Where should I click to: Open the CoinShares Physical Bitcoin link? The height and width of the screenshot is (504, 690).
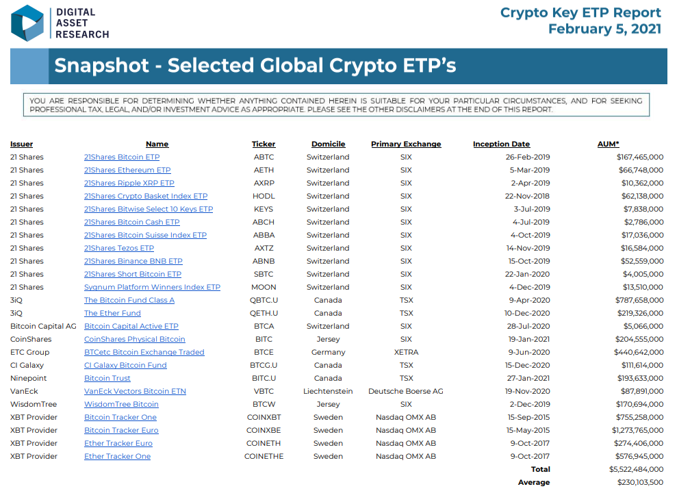point(135,340)
